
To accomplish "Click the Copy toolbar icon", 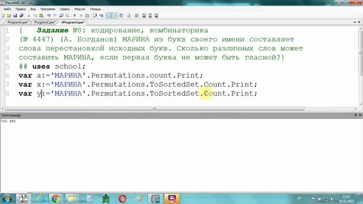I will [35, 15].
